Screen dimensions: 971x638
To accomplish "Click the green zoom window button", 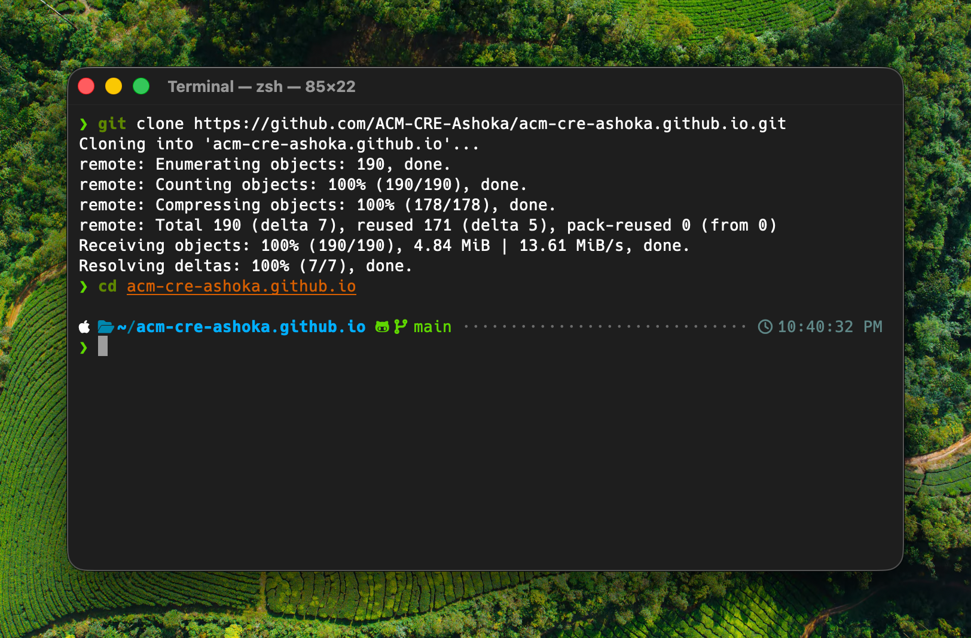I will pos(141,87).
